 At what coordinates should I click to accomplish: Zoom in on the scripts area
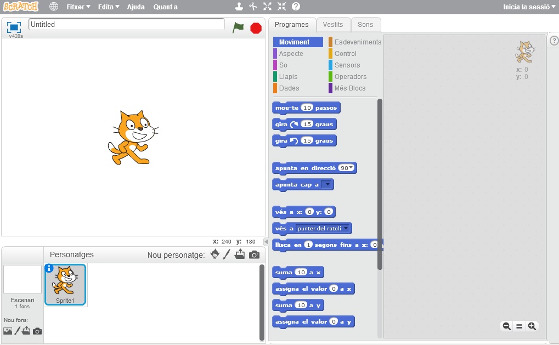532,326
